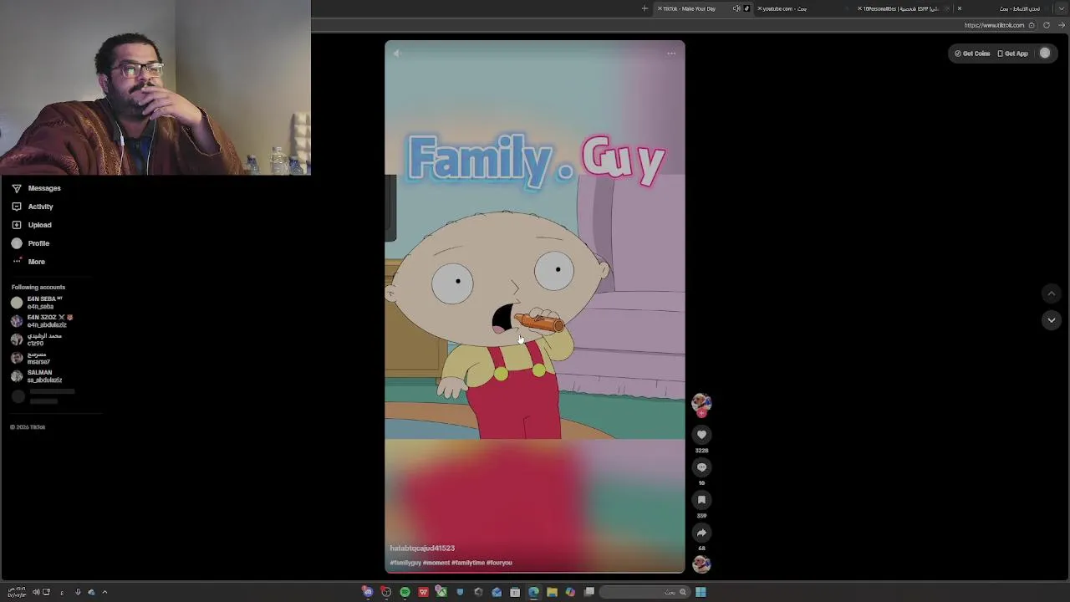
Task: Like the video with heart icon
Action: tap(701, 435)
